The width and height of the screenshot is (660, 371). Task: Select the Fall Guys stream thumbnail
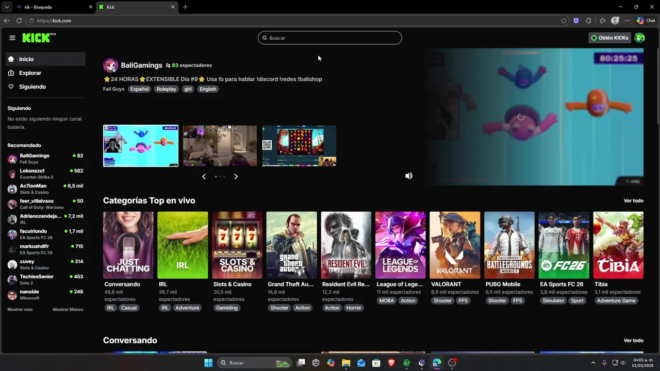[x=141, y=146]
